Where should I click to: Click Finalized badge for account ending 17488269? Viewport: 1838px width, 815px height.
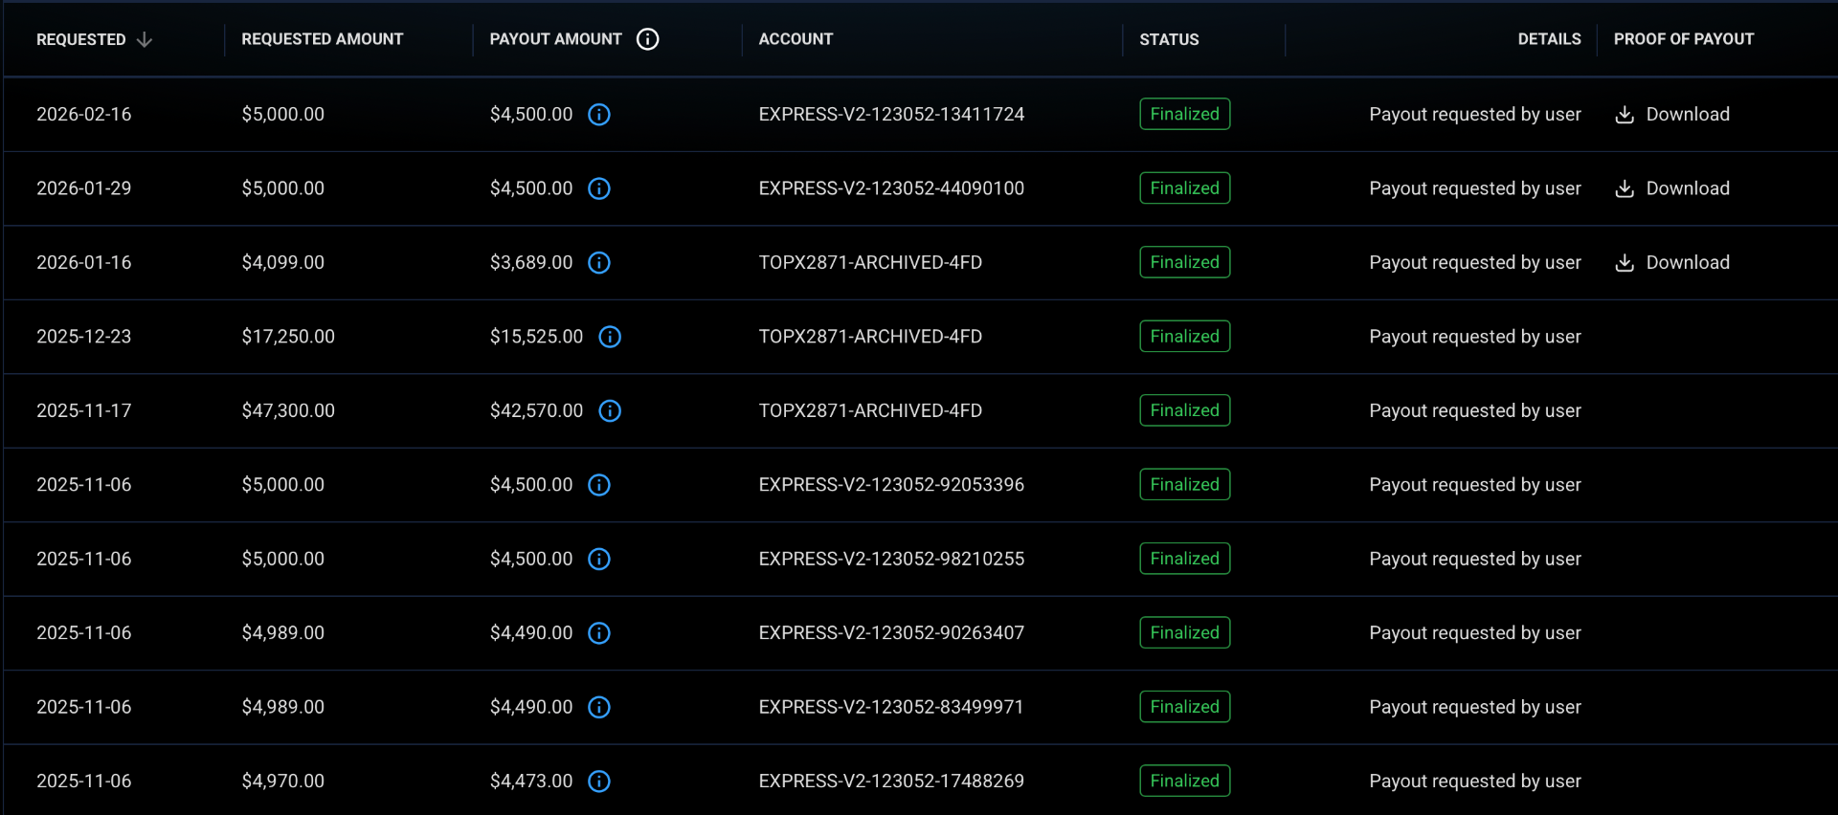click(1185, 782)
